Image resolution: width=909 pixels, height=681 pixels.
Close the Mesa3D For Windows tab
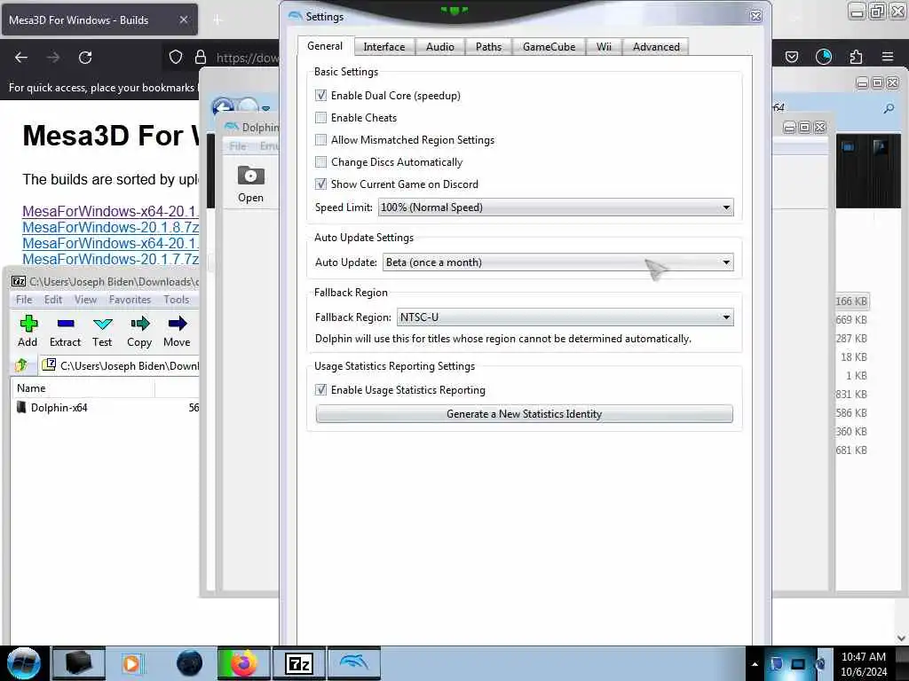[183, 20]
